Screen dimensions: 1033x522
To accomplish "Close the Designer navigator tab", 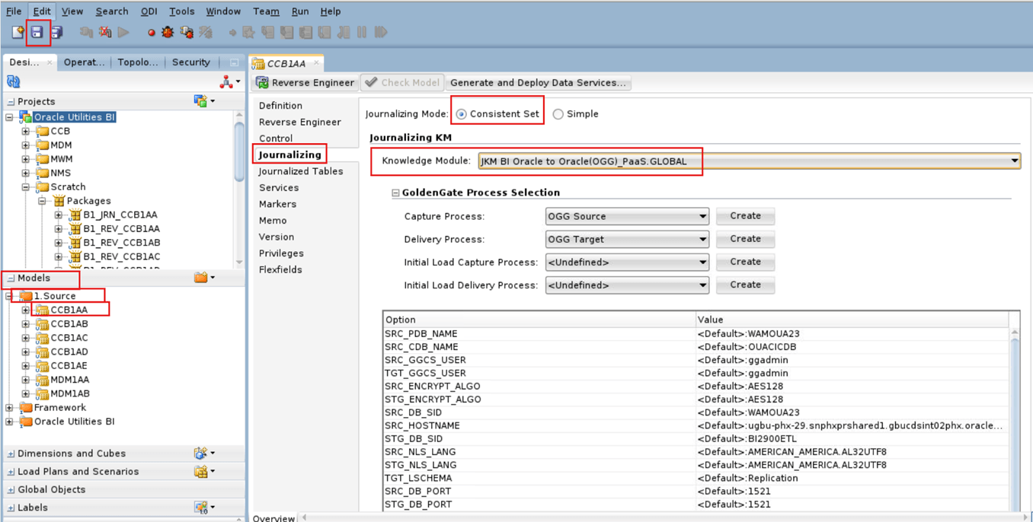I will pyautogui.click(x=50, y=62).
